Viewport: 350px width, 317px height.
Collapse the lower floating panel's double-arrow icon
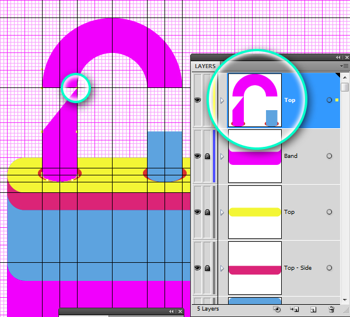[171, 311]
